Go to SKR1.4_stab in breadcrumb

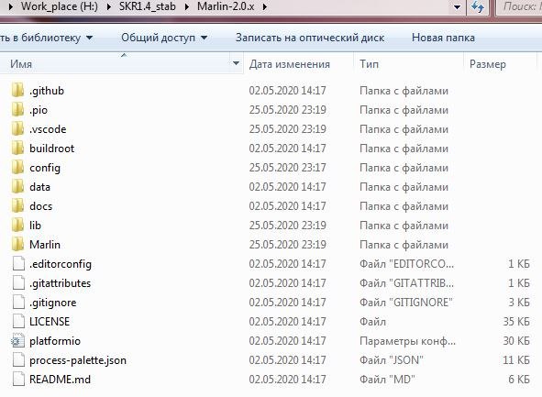(x=148, y=6)
